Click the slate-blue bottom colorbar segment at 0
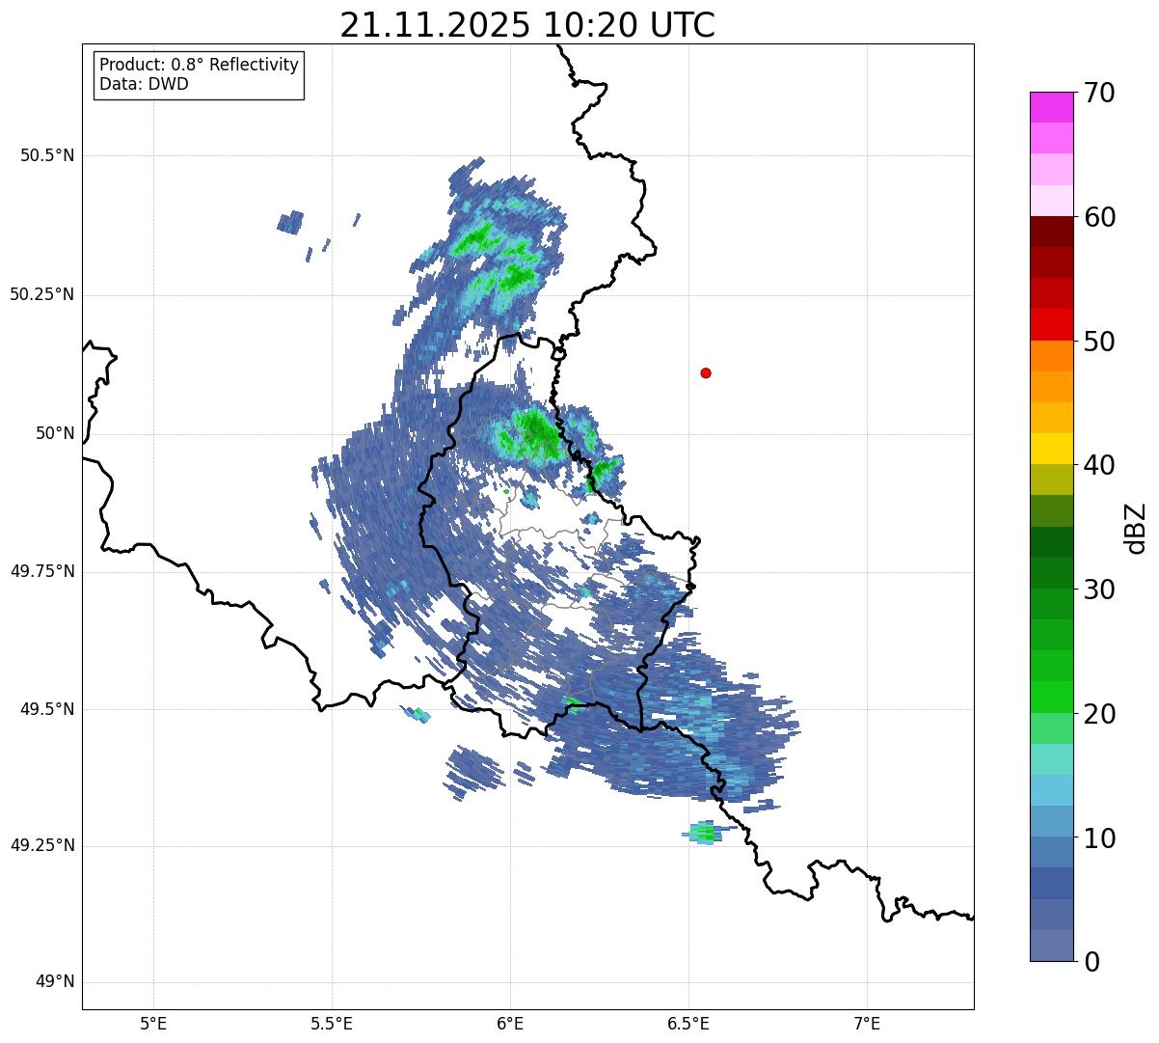The image size is (1159, 1043). click(1051, 946)
